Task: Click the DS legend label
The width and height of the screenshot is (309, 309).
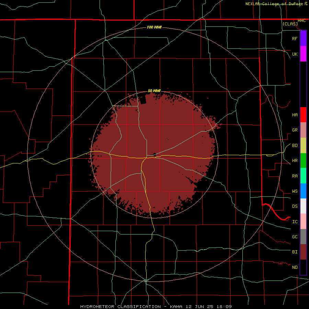Action: pos(295,206)
